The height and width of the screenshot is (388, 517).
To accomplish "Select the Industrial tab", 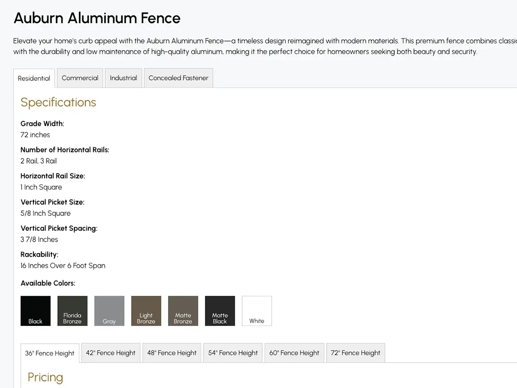I will (123, 78).
